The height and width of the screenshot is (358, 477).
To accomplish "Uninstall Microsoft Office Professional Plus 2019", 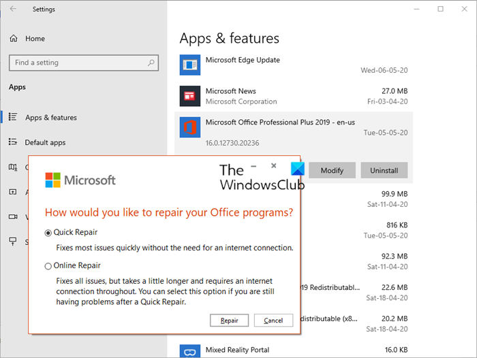I will 384,170.
